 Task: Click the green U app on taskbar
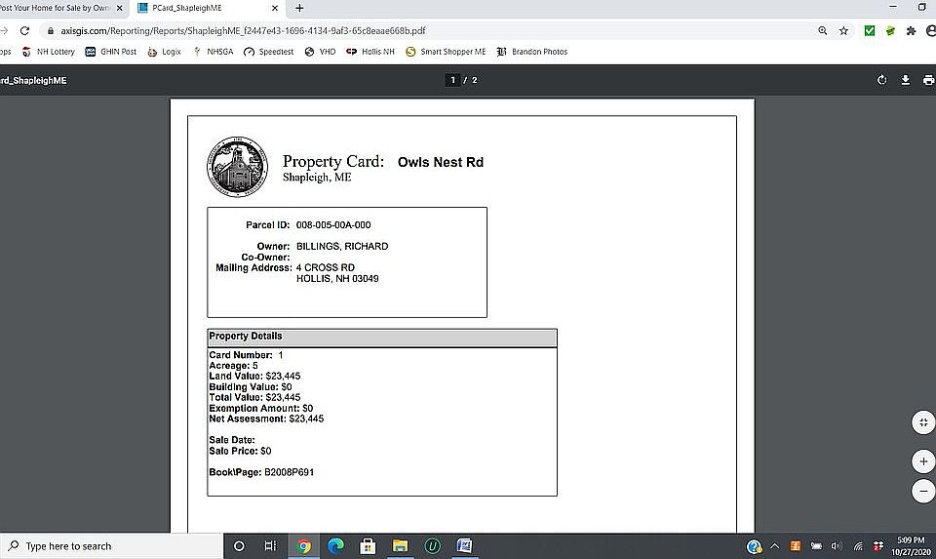coord(432,546)
